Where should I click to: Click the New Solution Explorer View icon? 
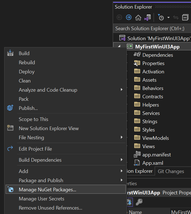10,128
